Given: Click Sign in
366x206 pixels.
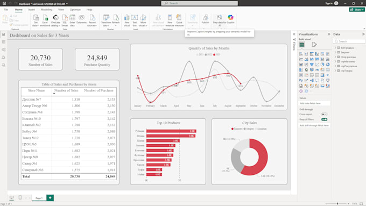Looking at the screenshot, I should point(329,3).
